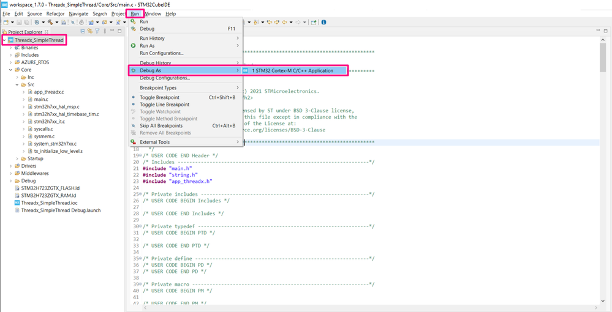Open Debug Configurations... from Run menu
The image size is (612, 312).
point(165,78)
